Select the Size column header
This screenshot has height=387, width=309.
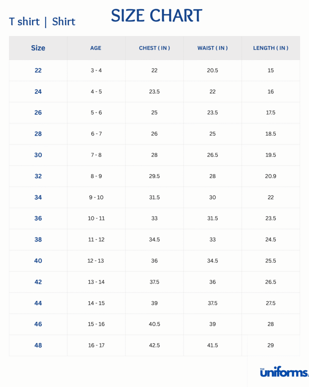click(38, 48)
